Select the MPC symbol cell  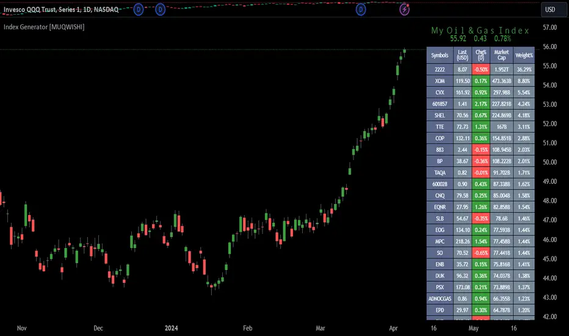(x=440, y=241)
